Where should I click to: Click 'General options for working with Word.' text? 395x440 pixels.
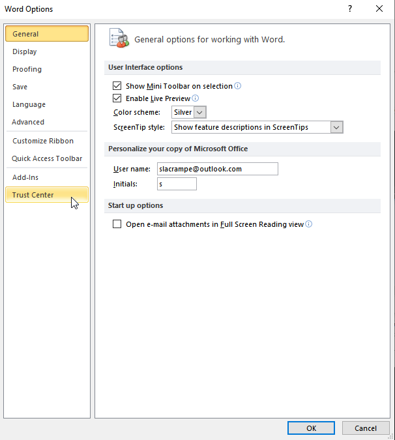[x=210, y=40]
